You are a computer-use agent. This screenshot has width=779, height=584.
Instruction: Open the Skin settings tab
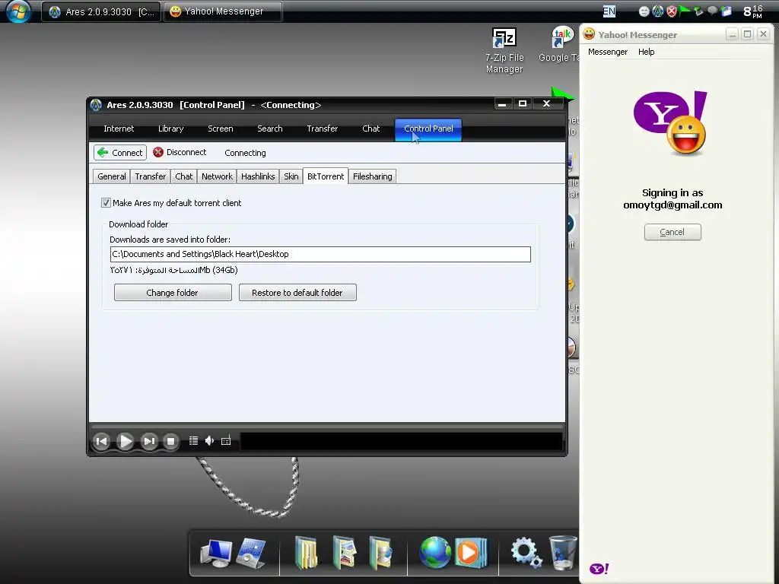point(291,176)
